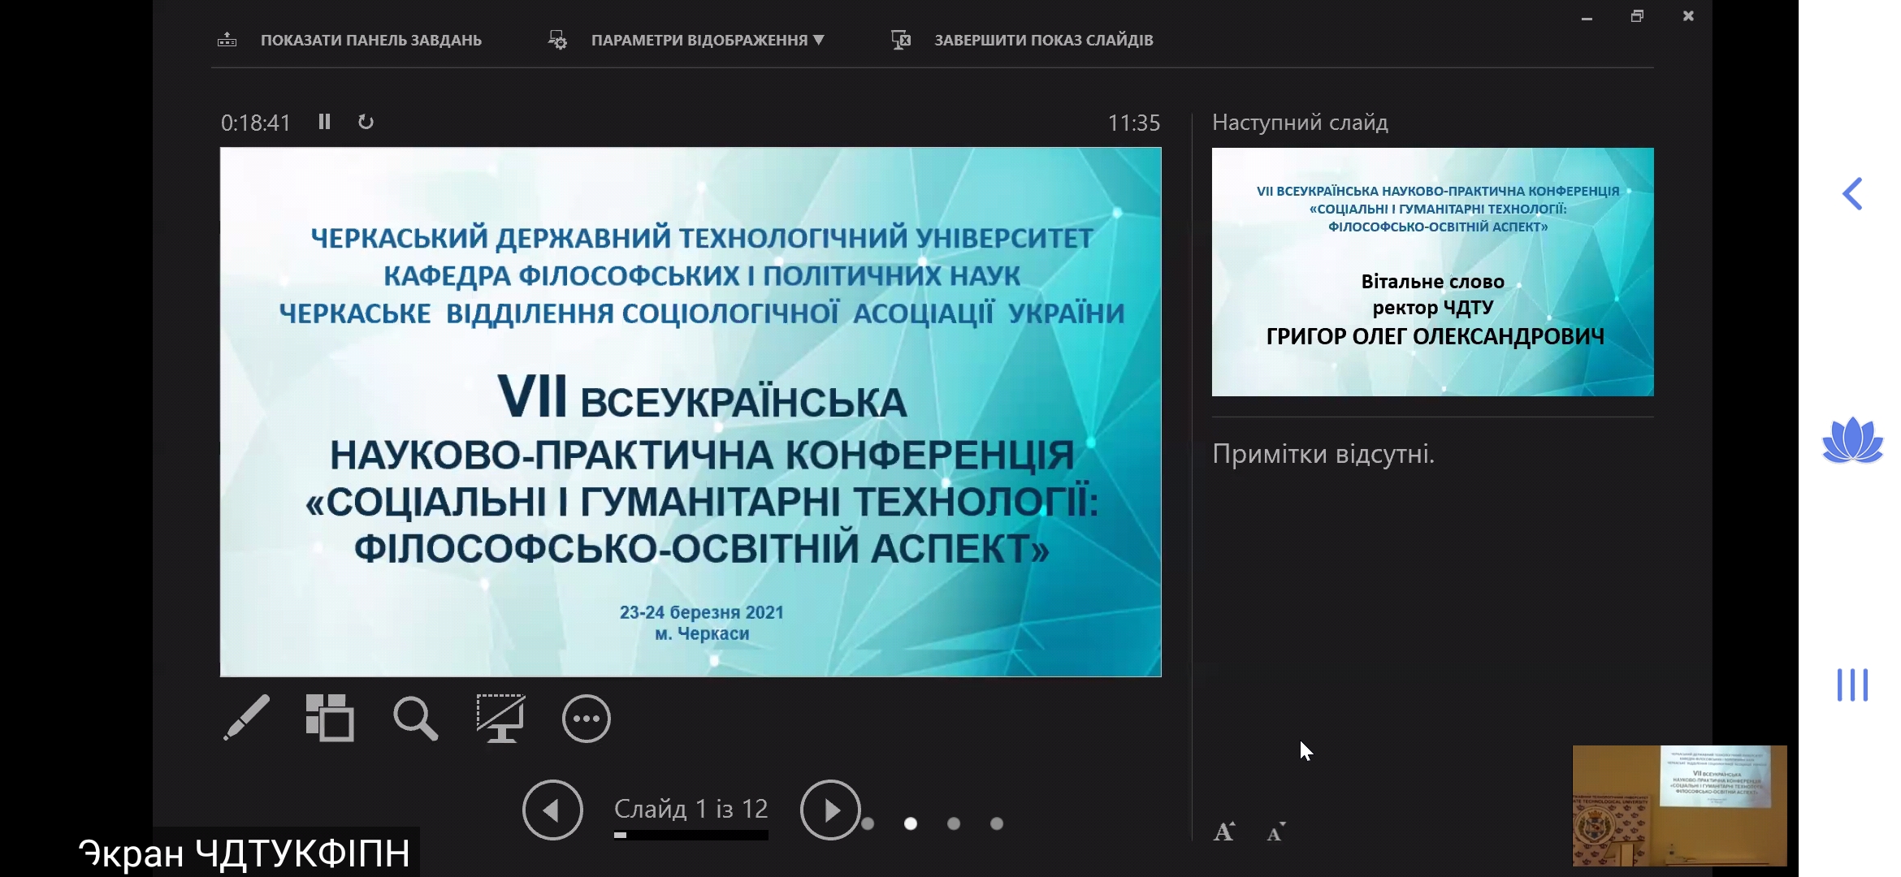Minimize the presenter view window
Viewport: 1901px width, 877px height.
(1587, 17)
